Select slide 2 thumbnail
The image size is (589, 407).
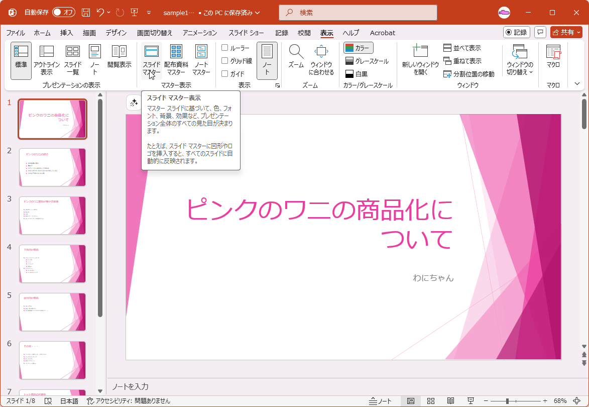pos(52,167)
